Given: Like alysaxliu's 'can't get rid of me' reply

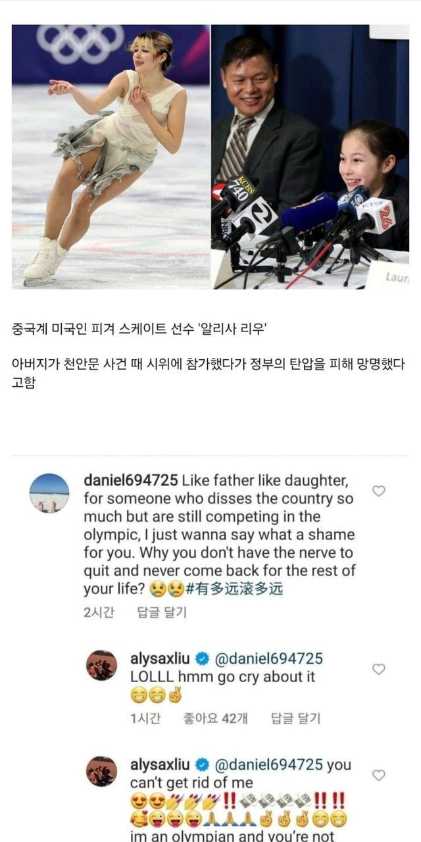Looking at the screenshot, I should [x=379, y=776].
